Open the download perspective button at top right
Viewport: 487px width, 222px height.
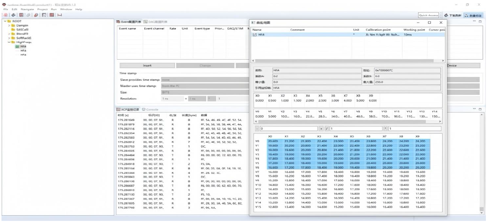click(x=453, y=16)
